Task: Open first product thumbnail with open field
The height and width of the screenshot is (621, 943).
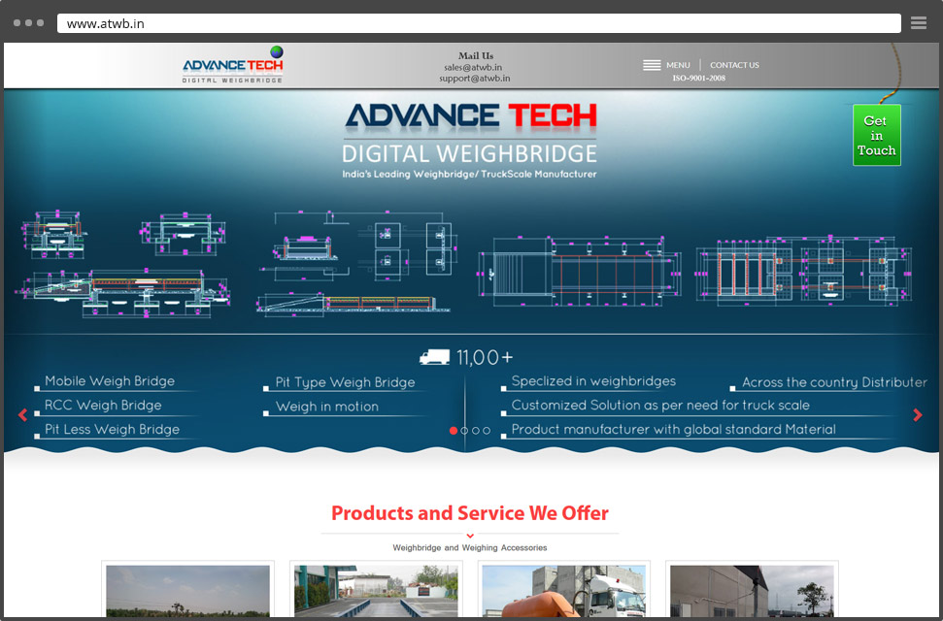Action: click(187, 590)
